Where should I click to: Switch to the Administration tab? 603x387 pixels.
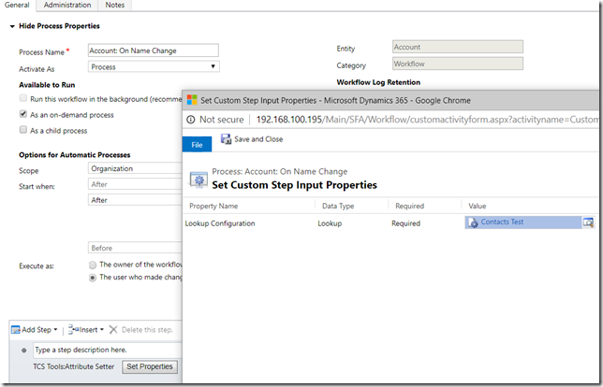[67, 5]
